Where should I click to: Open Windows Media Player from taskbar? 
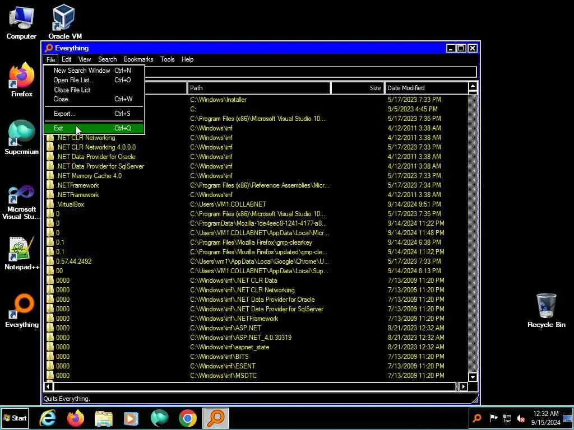(131, 418)
